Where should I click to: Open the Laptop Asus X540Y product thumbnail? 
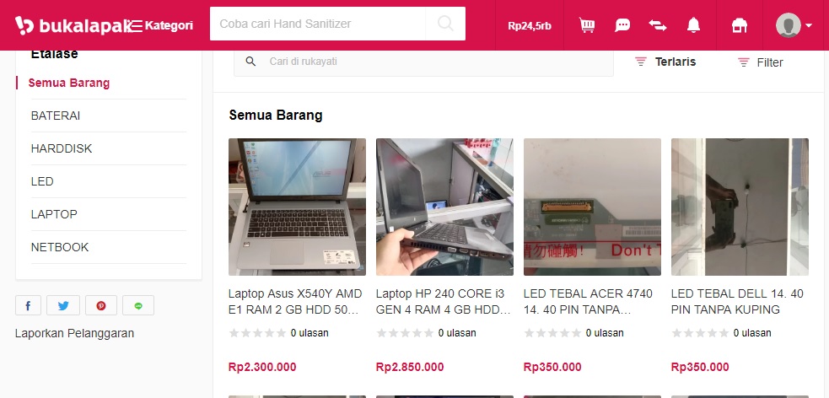297,207
